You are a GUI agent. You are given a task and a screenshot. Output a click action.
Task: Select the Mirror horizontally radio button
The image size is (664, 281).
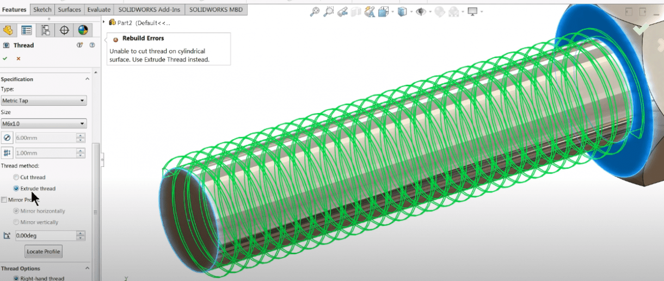coord(16,211)
